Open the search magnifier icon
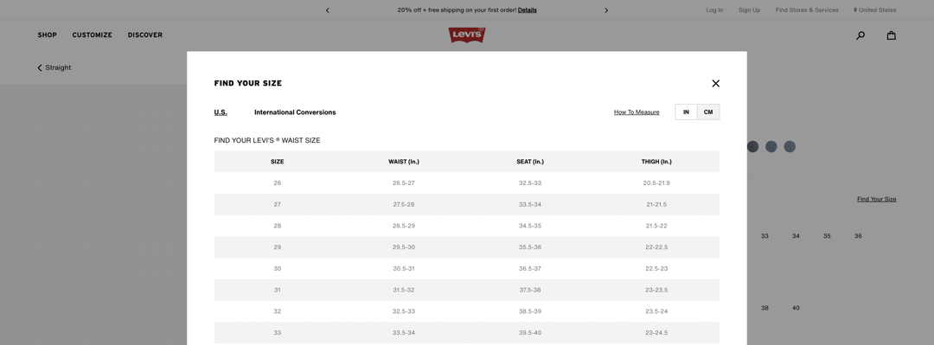934x345 pixels. click(x=860, y=35)
